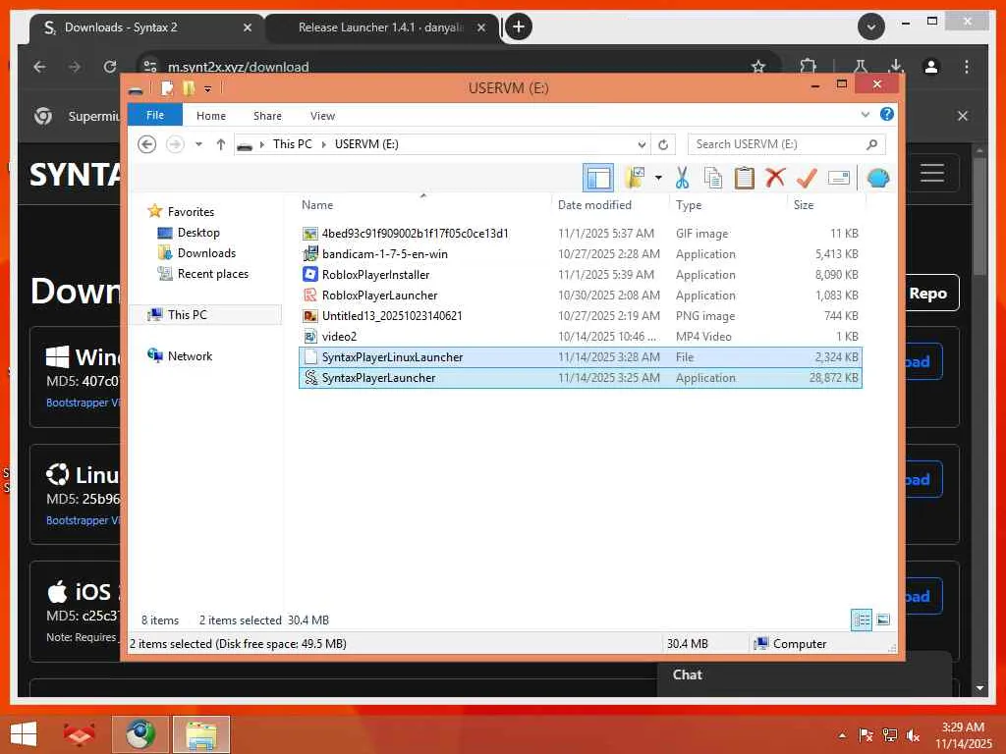Switch to large icons view in status bar
Screen dimensions: 1006x754
click(883, 620)
